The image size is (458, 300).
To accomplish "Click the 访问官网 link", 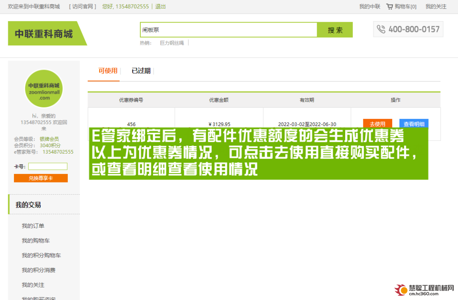I will [x=83, y=6].
